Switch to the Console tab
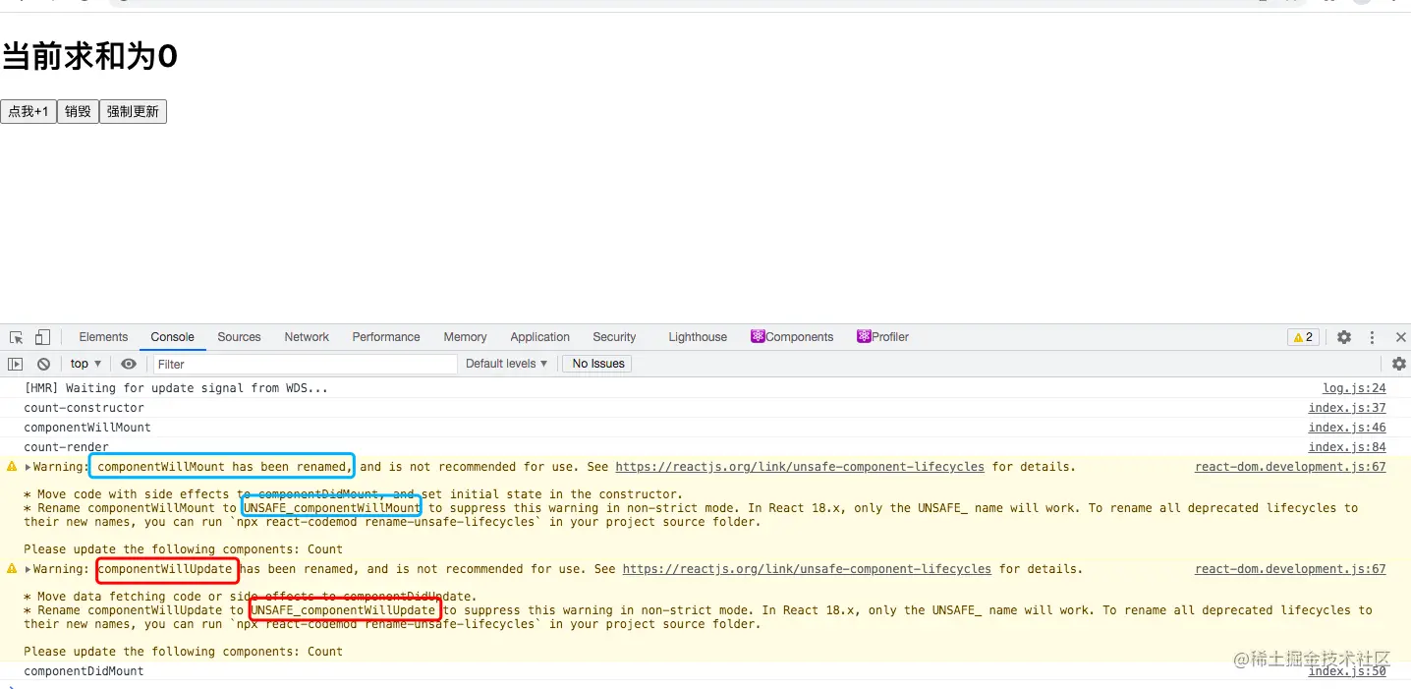Screen dimensions: 1411x689 click(x=172, y=337)
